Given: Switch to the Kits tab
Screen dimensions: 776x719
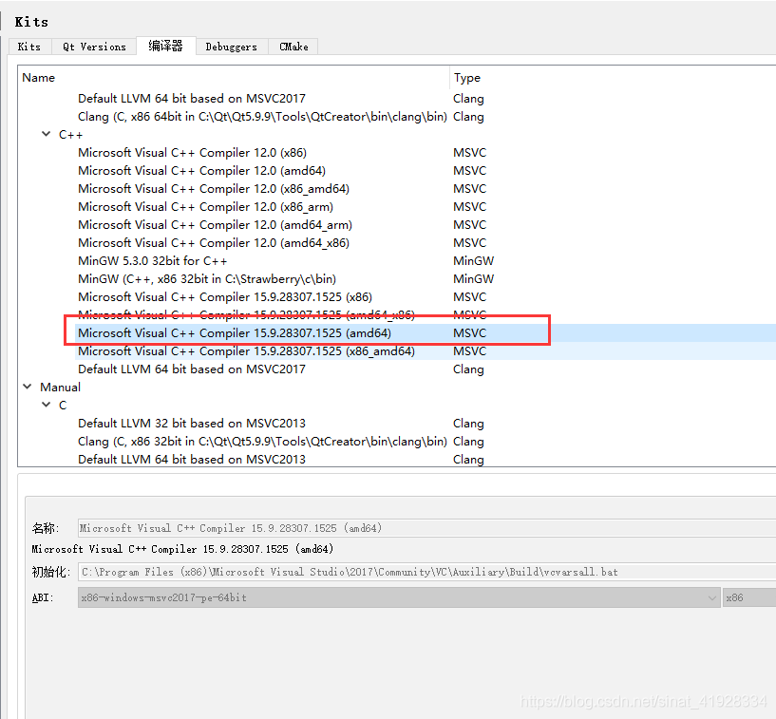Looking at the screenshot, I should coord(29,46).
